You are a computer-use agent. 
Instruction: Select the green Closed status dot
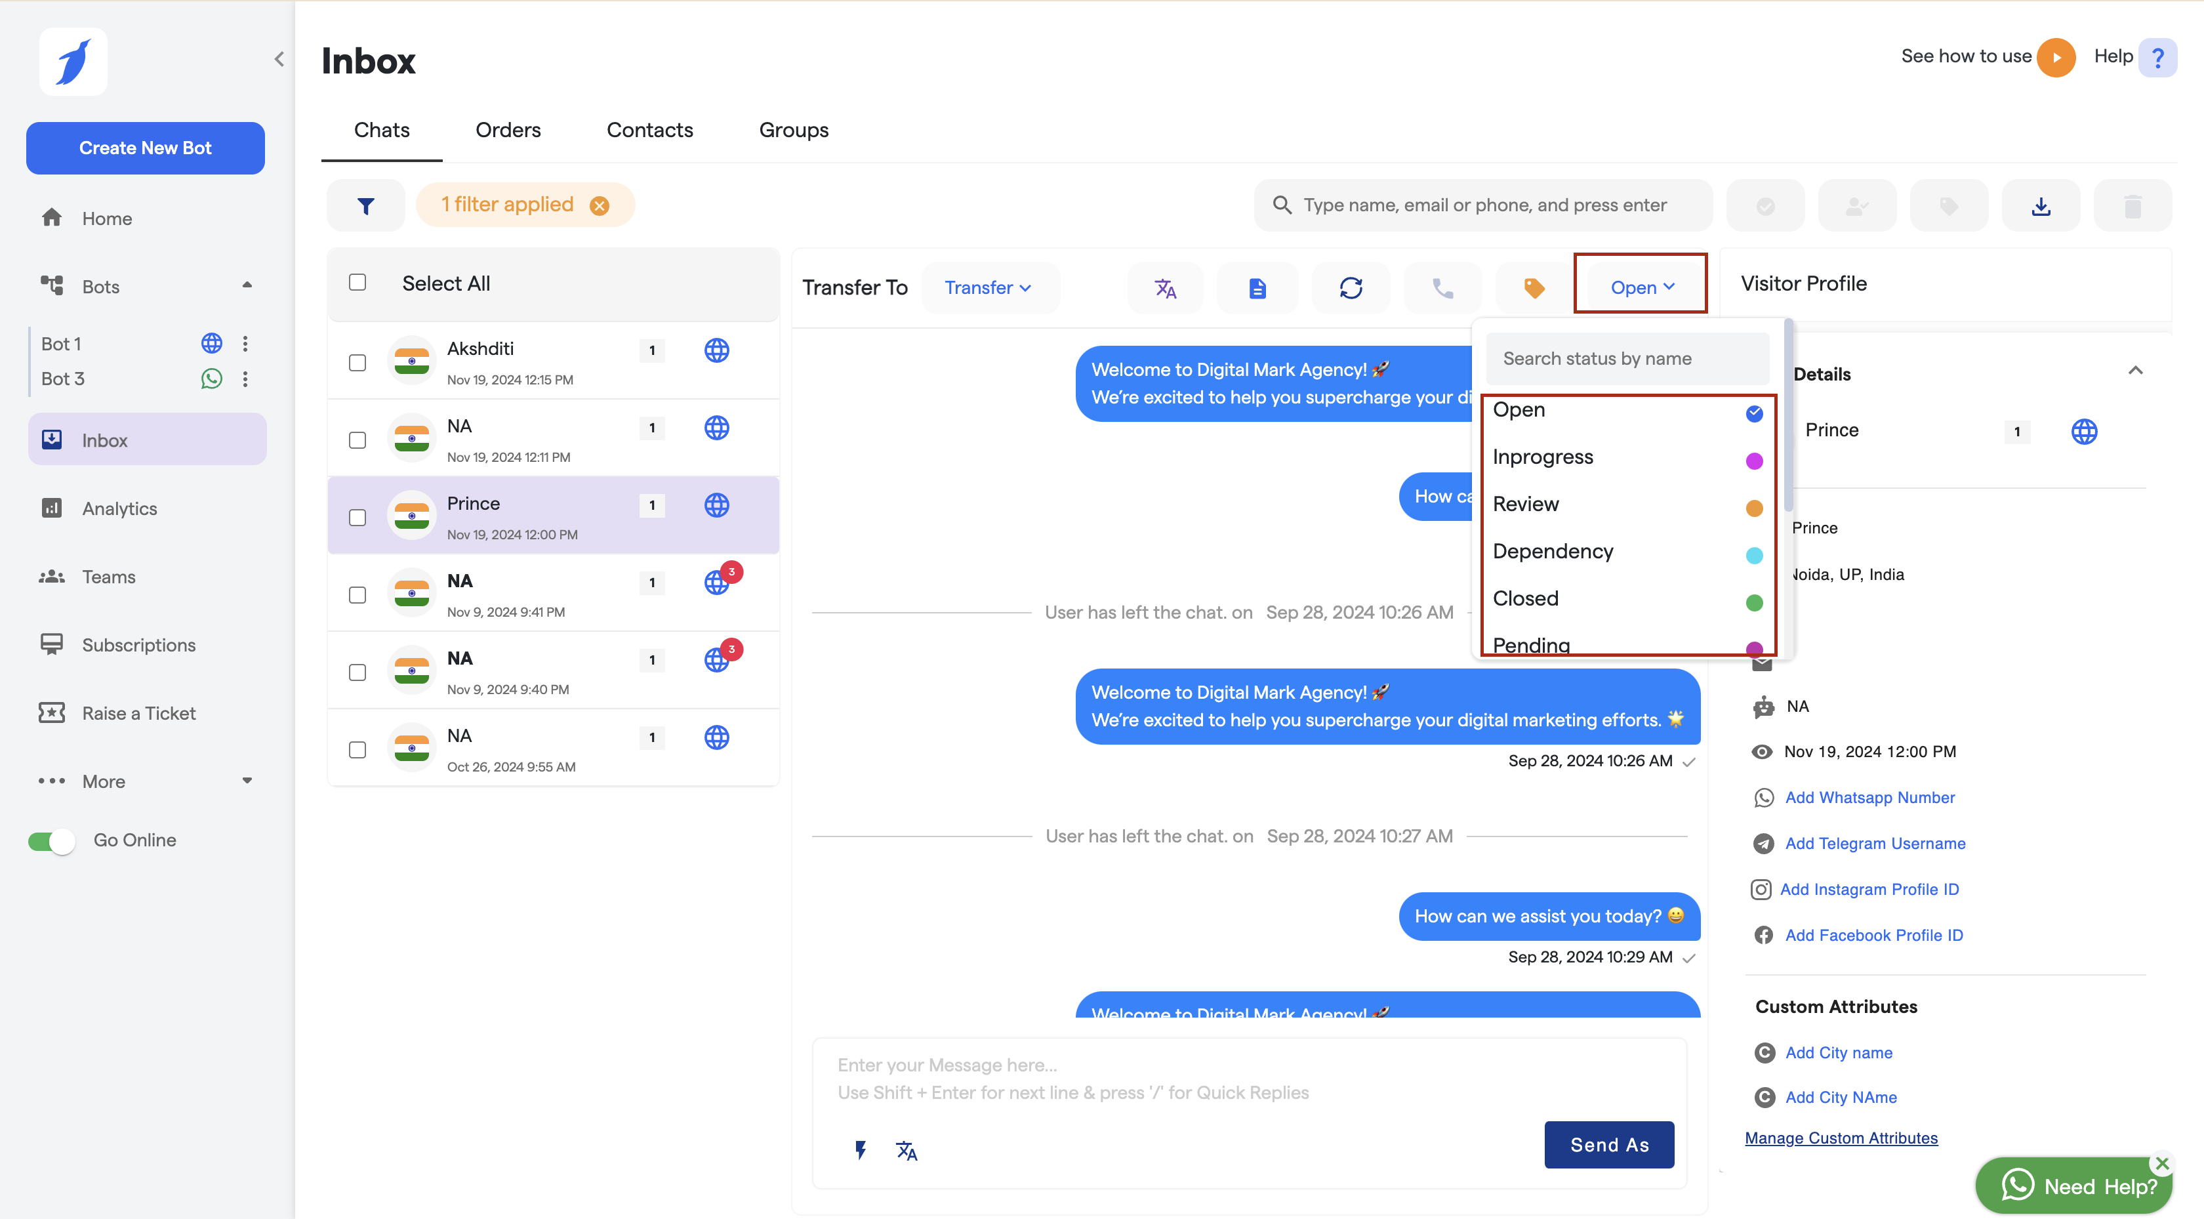click(1754, 603)
